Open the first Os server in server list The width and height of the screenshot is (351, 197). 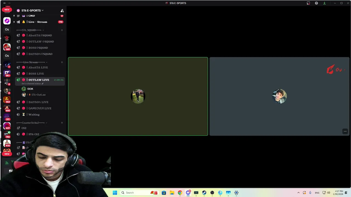click(7, 30)
